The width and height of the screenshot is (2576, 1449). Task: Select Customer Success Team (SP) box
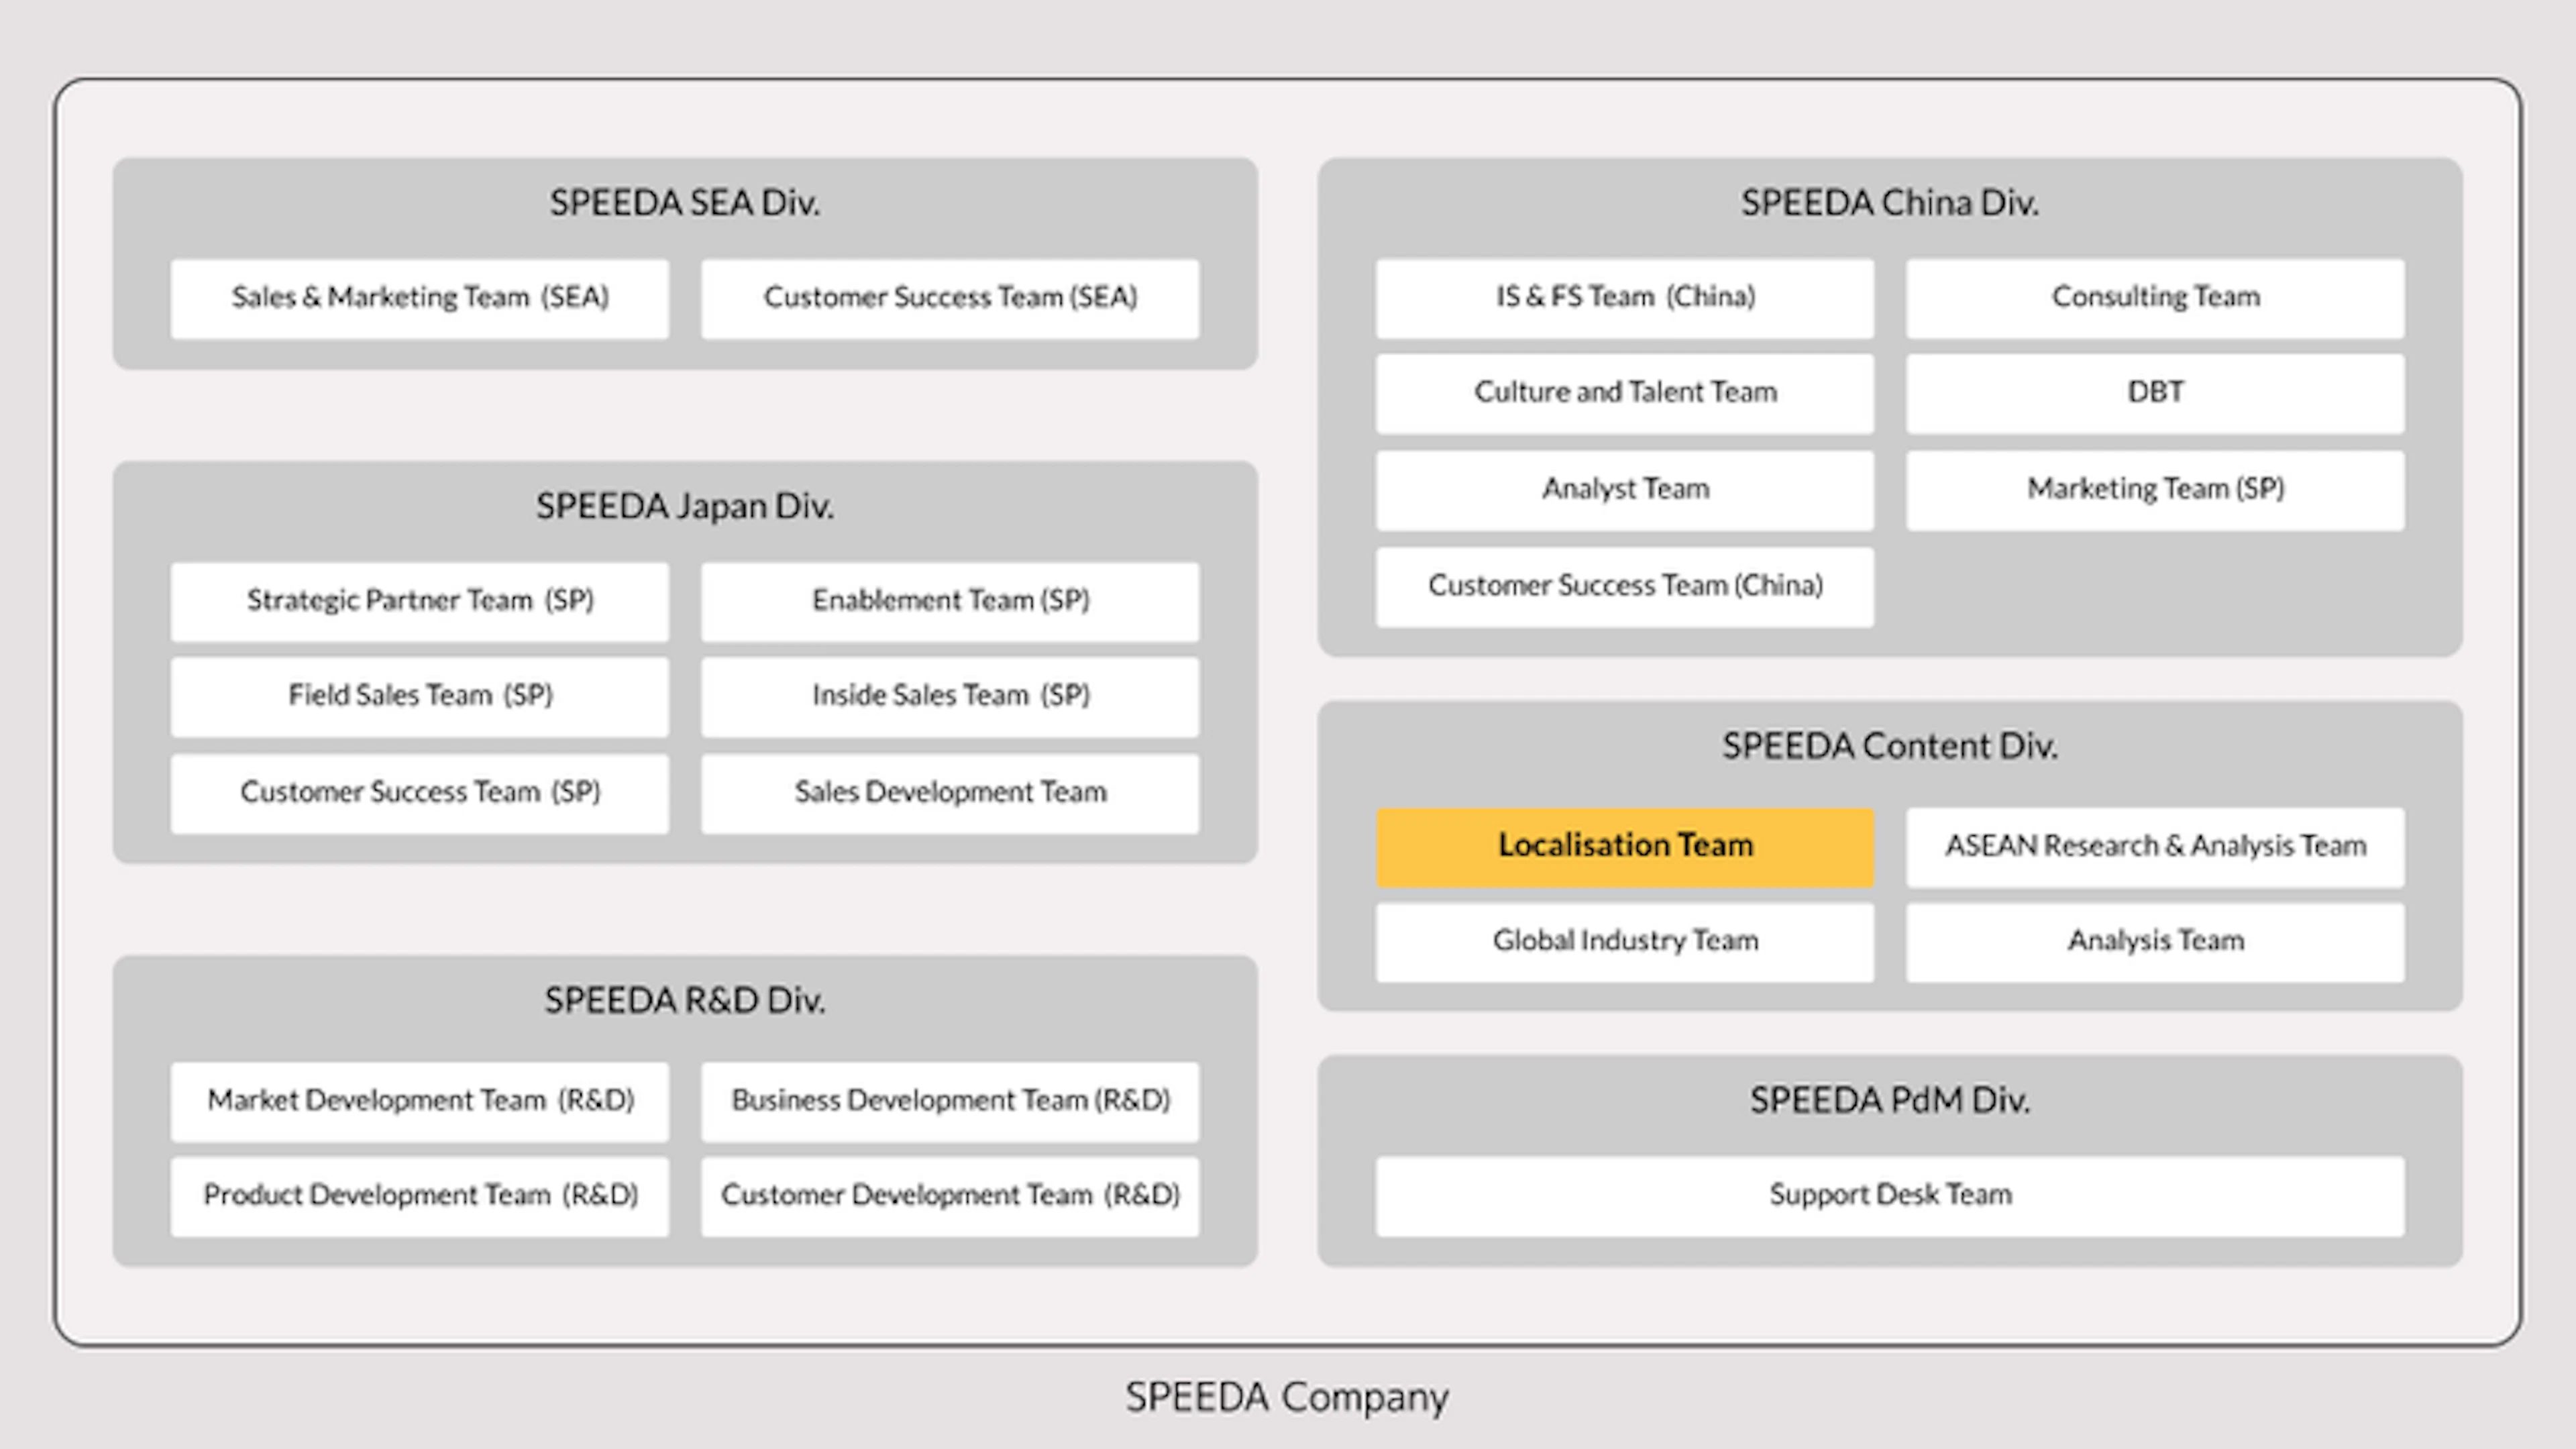coord(420,794)
